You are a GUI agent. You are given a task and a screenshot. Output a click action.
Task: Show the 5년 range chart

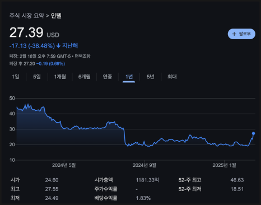(151, 77)
